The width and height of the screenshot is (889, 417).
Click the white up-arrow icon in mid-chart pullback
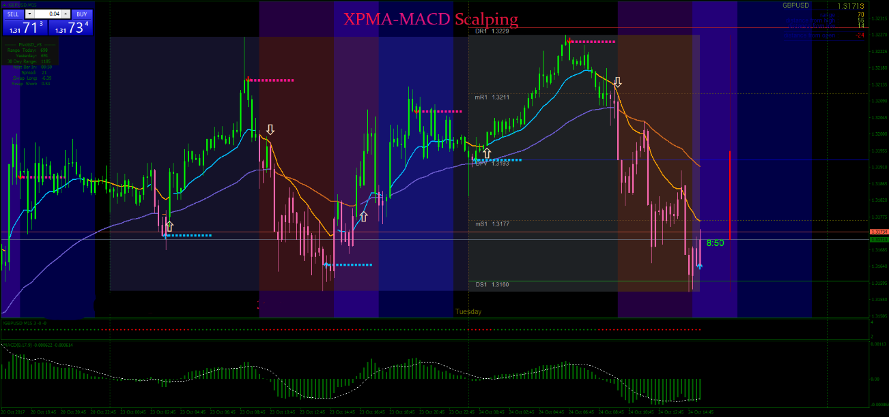[363, 218]
